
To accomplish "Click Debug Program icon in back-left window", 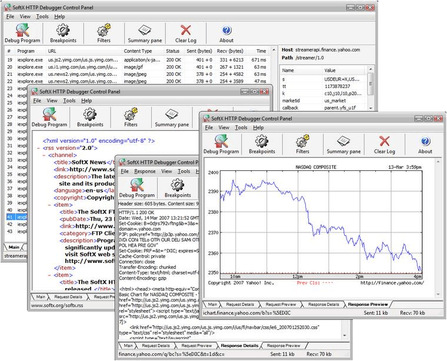I will [22, 33].
